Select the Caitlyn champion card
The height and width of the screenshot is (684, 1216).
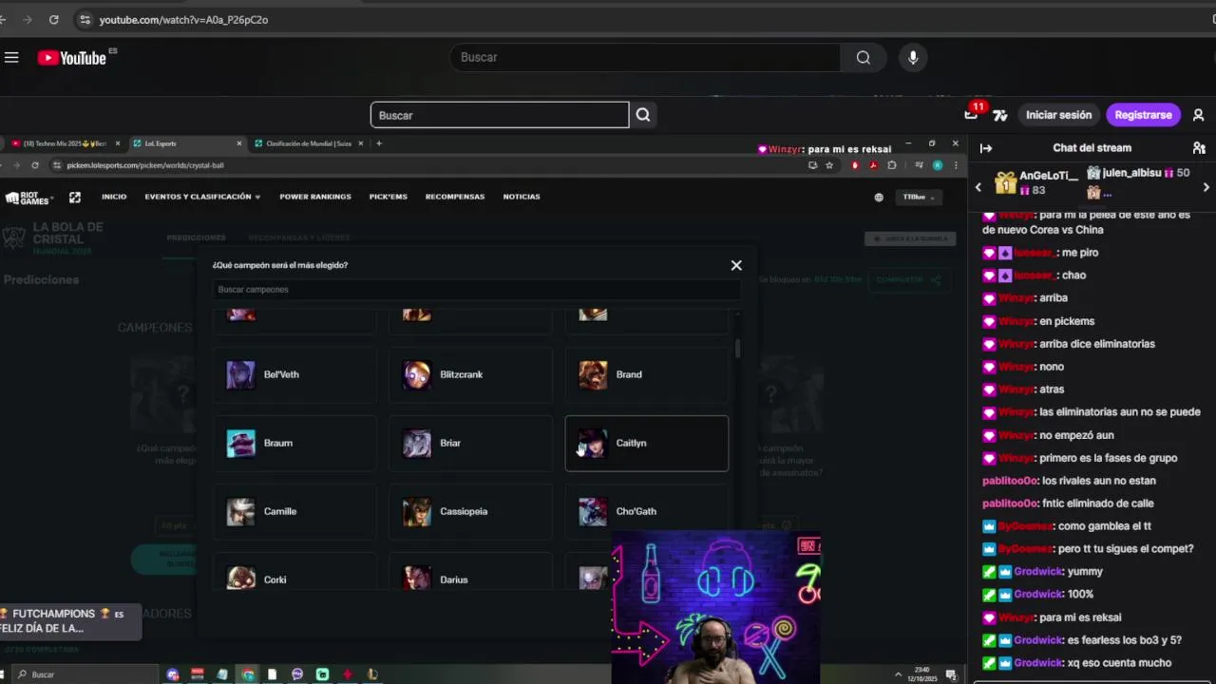647,443
